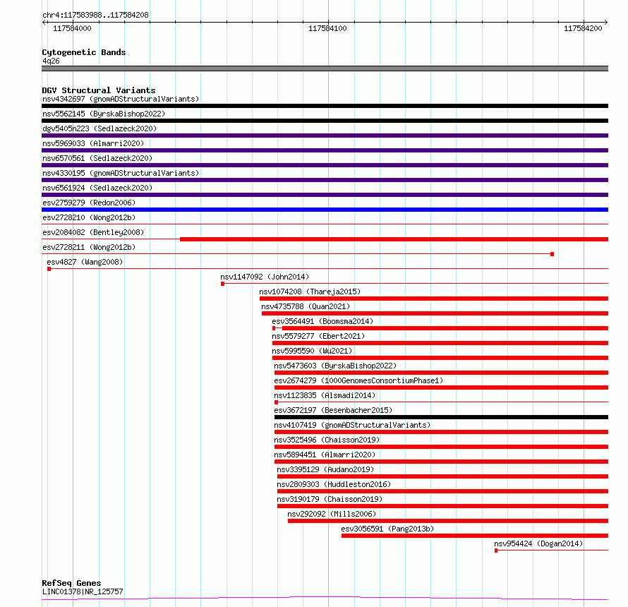The image size is (628, 607).
Task: Click the nsv5995590 (Wu2021) label
Action: click(312, 351)
